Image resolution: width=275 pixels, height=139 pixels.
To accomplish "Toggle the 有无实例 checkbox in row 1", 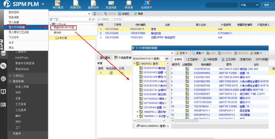I will (111, 73).
